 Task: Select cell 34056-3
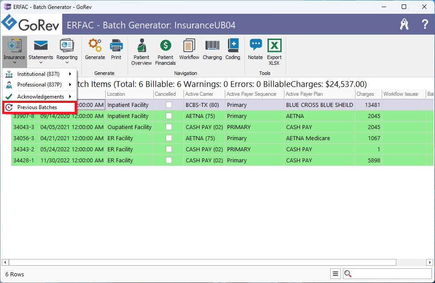(24, 138)
